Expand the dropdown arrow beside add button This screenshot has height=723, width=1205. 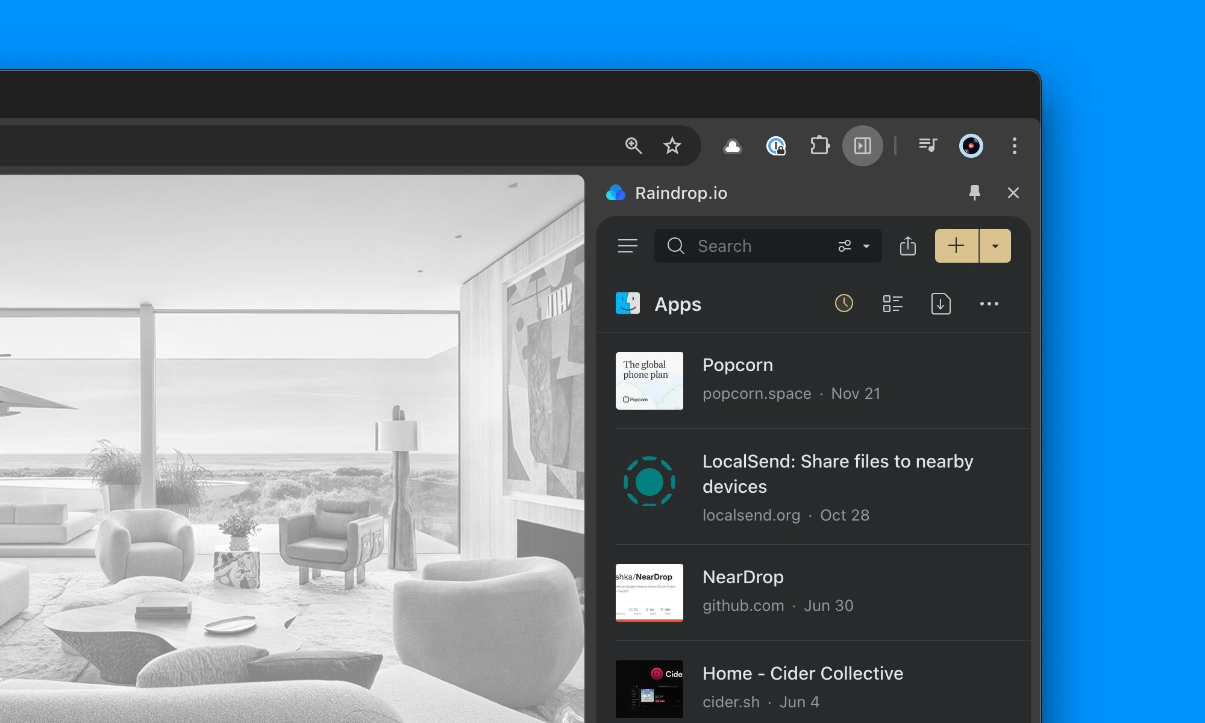[x=995, y=246]
